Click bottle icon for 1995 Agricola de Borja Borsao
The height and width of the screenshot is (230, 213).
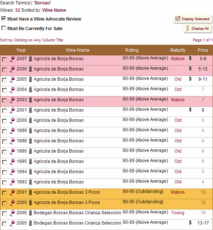pyautogui.click(x=30, y=161)
